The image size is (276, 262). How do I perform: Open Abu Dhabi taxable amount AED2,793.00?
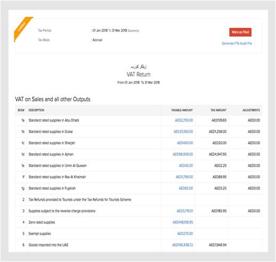[x=184, y=120]
